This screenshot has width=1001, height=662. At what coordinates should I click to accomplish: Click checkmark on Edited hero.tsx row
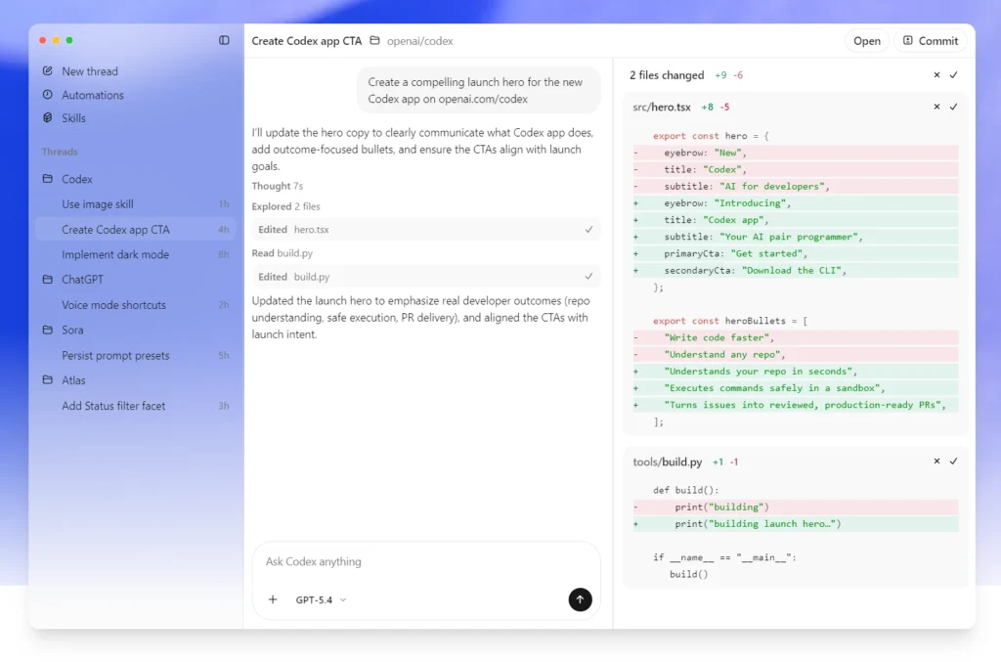(x=588, y=229)
